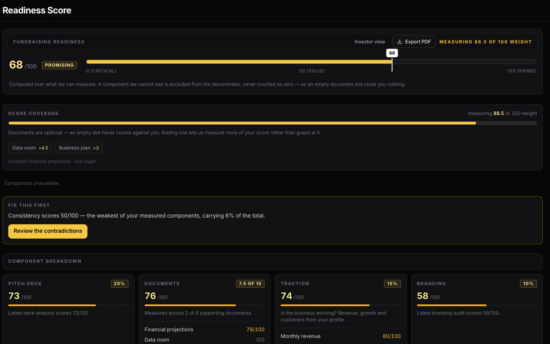This screenshot has height=344, width=550.
Task: Click the COMPONENT BREAKDOWN heading
Action: coord(45,261)
